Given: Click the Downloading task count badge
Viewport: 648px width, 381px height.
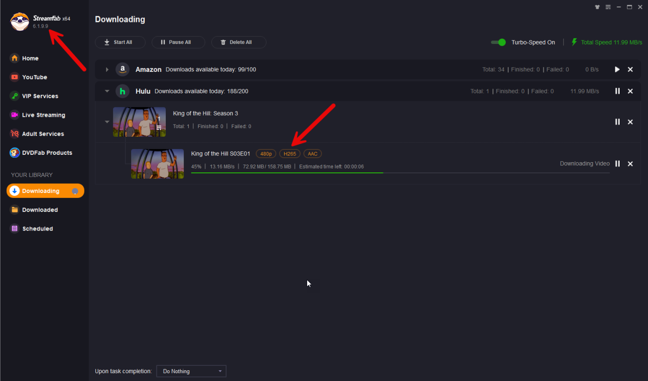Looking at the screenshot, I should pyautogui.click(x=75, y=191).
